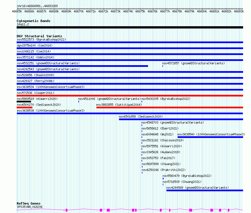This screenshot has height=213, width=251.
Task: Select the short red nsv6500270 bar
Action: (x=25, y=107)
